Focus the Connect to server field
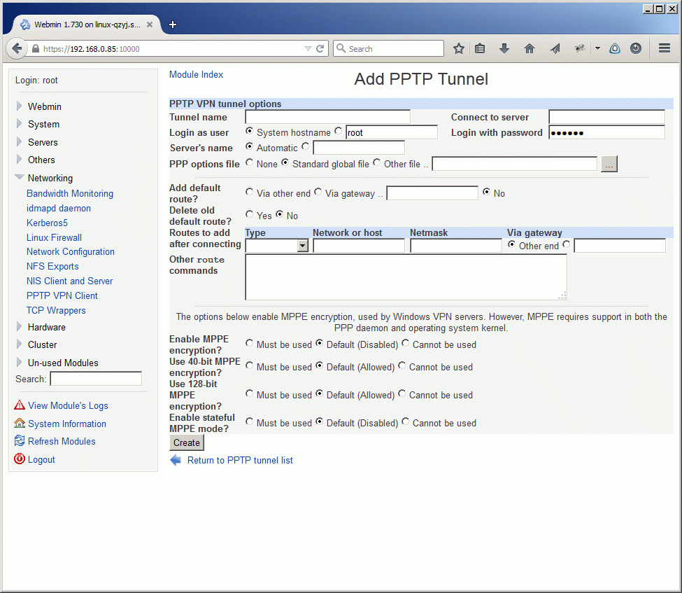682x593 pixels. 606,117
